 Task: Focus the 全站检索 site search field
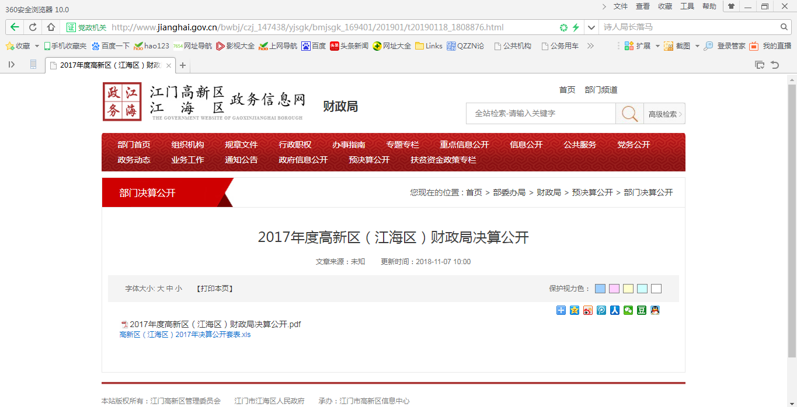541,114
